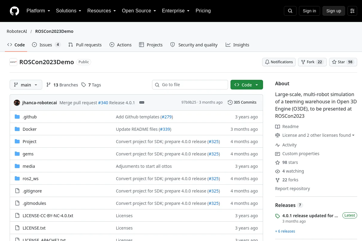Open the appearance settings sliders icon

352,11
